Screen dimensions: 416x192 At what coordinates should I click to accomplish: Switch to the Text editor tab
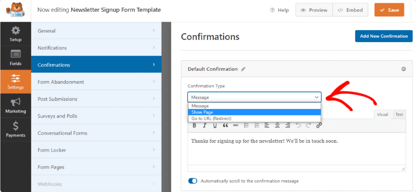pyautogui.click(x=399, y=114)
